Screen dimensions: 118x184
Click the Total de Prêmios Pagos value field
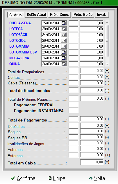(x=92, y=98)
